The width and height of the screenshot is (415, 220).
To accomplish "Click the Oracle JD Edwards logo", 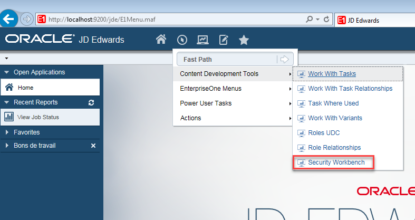I will tap(64, 39).
